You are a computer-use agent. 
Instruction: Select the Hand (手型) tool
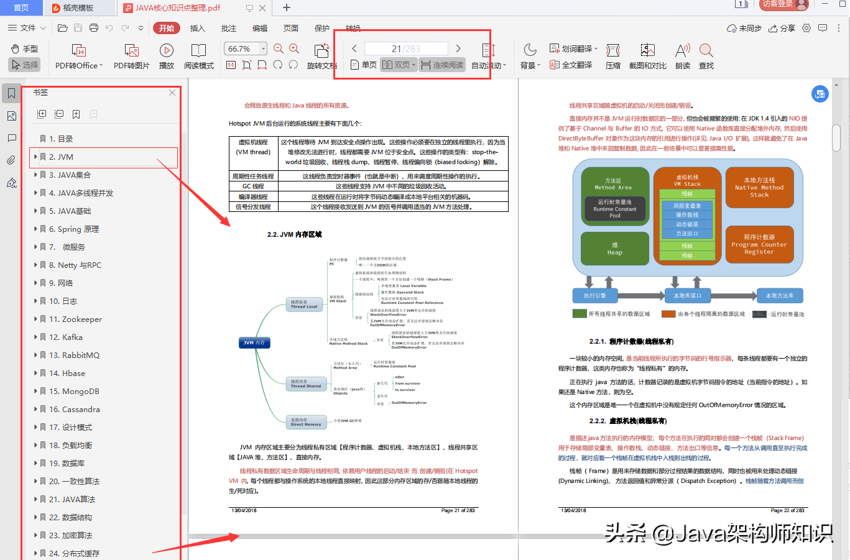pyautogui.click(x=24, y=48)
